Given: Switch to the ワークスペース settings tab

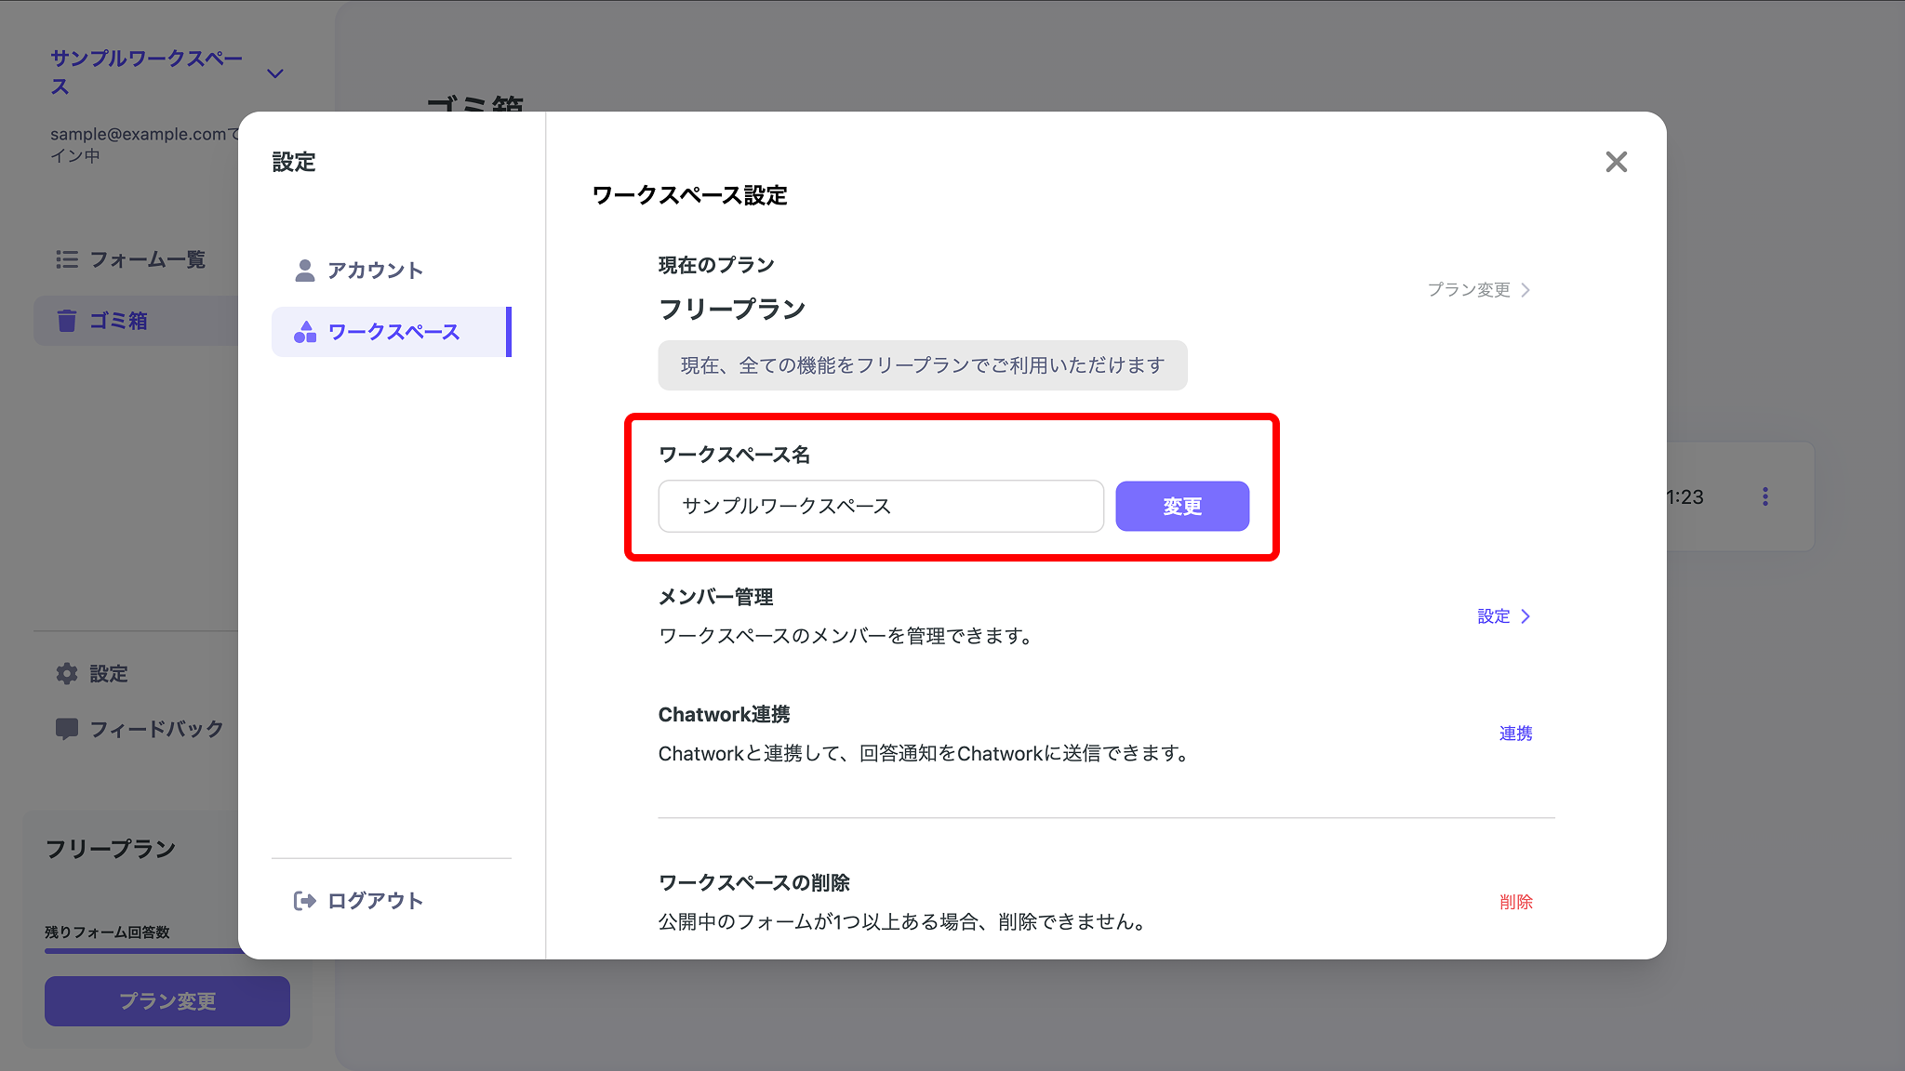Looking at the screenshot, I should 392,331.
